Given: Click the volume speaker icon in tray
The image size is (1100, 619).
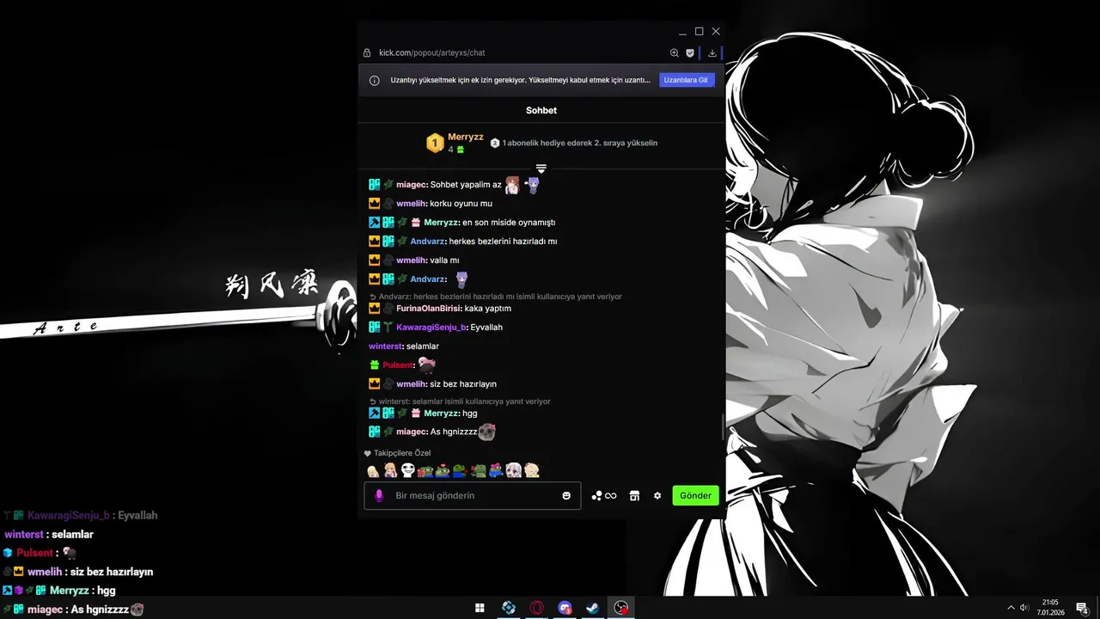Looking at the screenshot, I should [x=1024, y=608].
